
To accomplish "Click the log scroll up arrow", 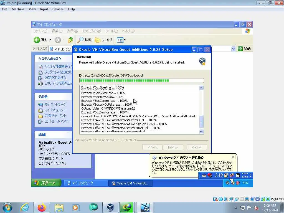I will click(201, 88).
